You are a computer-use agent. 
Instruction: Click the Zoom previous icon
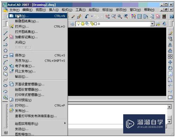(x=126, y=16)
